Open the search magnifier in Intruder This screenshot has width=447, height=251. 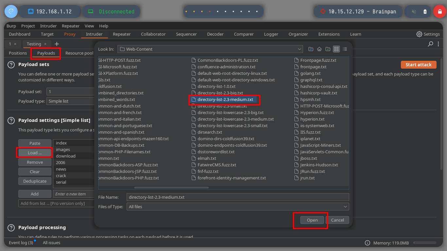coord(431,44)
